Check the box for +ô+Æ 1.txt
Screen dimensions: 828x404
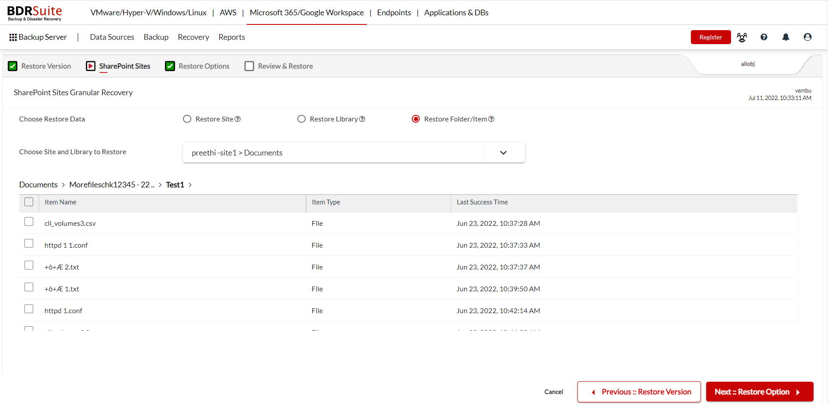pyautogui.click(x=29, y=287)
